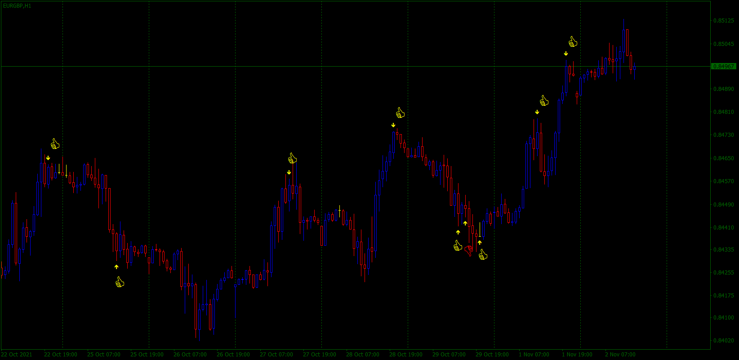Click the 0.85125 price scale label
This screenshot has height=360, width=739.
pos(724,21)
